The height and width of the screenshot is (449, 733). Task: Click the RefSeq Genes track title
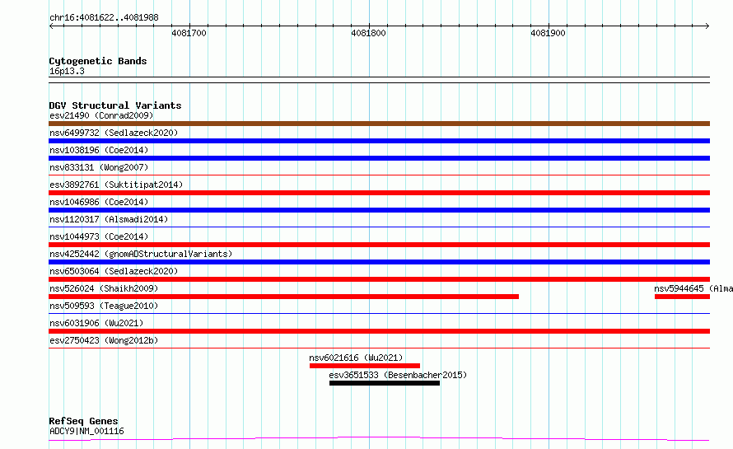click(83, 421)
